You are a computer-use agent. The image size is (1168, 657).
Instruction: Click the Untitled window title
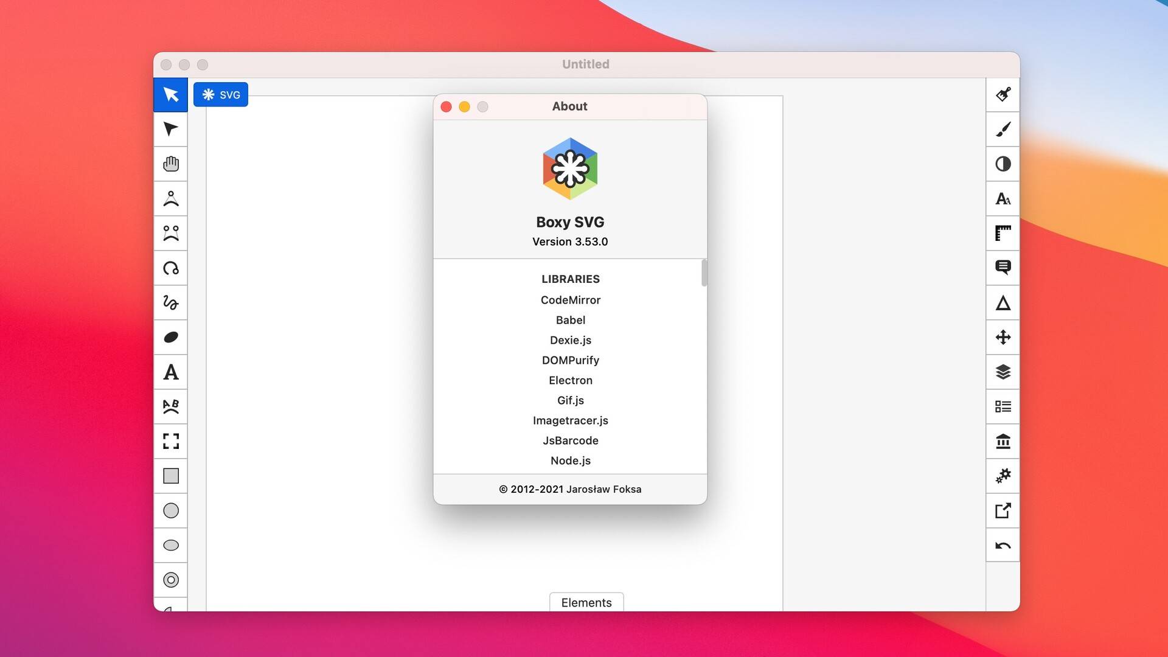[585, 64]
